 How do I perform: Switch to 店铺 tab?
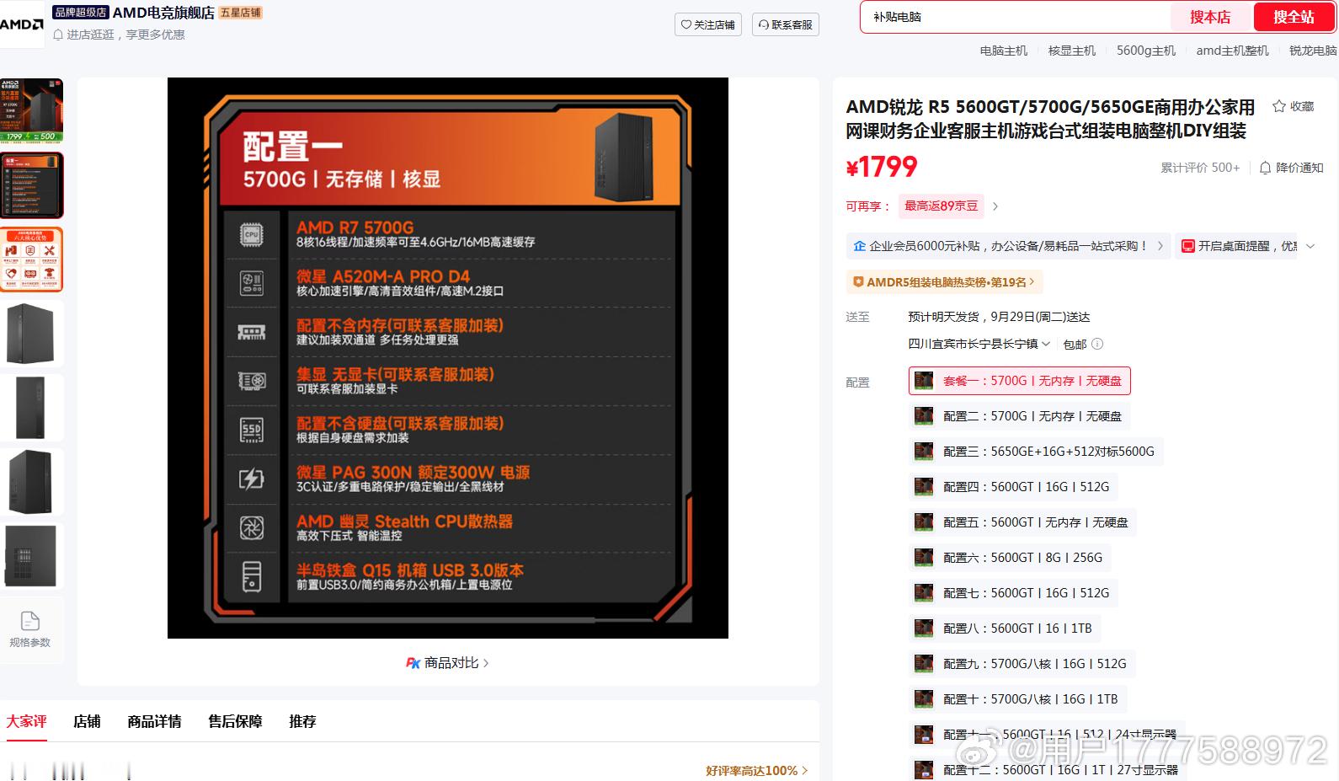(87, 722)
